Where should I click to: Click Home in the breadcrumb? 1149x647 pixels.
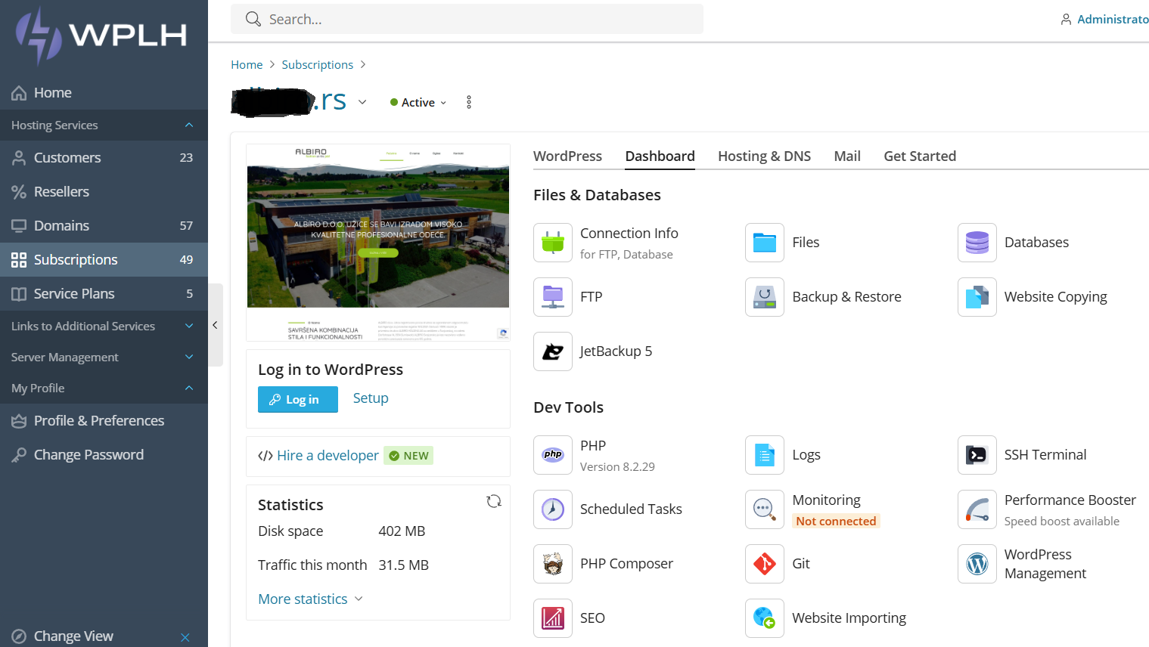(x=247, y=65)
